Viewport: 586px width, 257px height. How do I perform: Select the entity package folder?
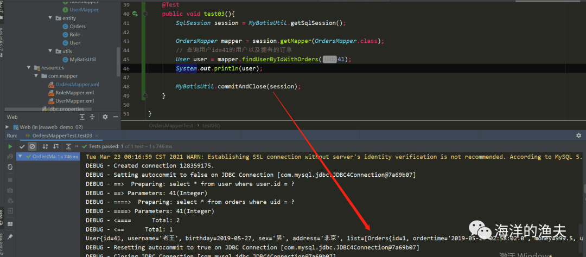(66, 18)
